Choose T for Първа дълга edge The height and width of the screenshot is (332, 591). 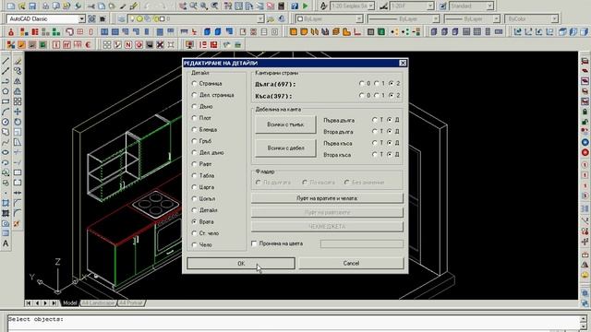(374, 120)
